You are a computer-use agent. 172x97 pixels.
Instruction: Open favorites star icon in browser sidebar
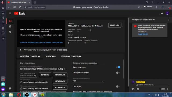click(3, 28)
